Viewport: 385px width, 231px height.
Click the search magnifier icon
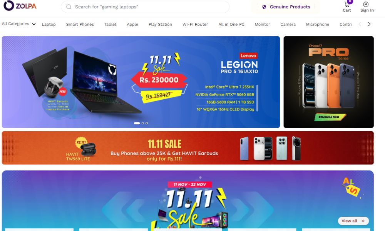point(69,7)
